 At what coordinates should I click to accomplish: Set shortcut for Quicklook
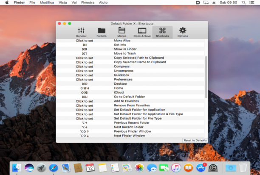(85, 75)
